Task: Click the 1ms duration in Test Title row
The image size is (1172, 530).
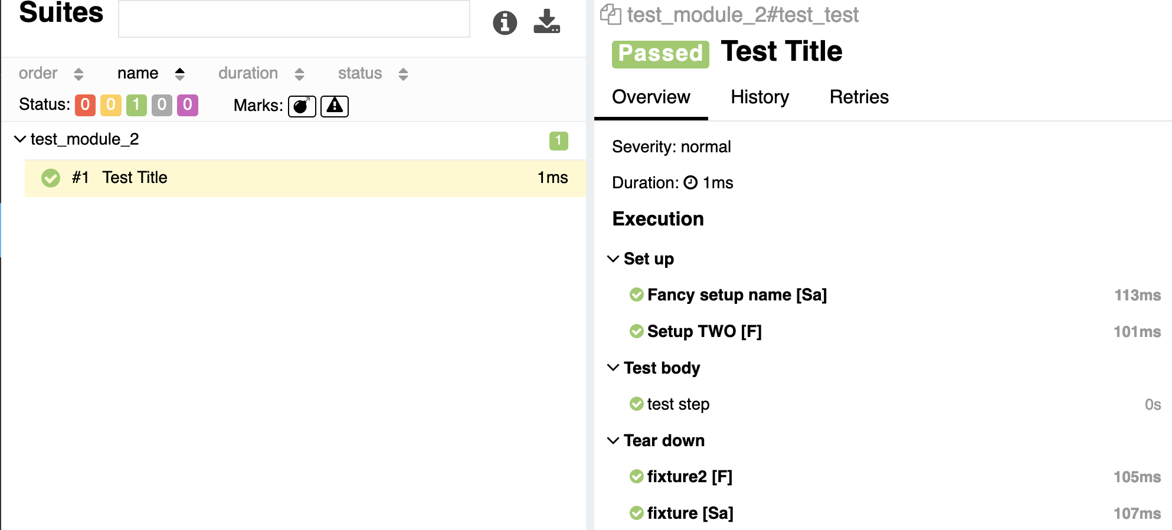Action: (552, 178)
